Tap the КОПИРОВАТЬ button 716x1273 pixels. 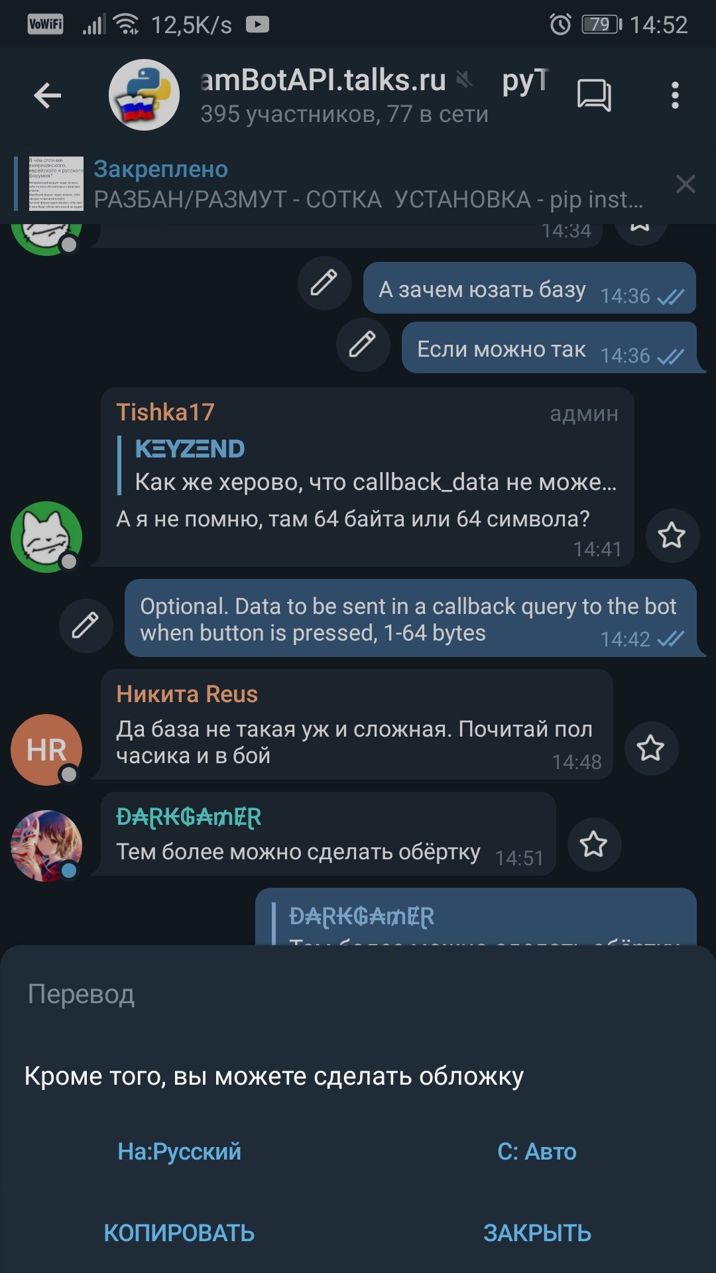pyautogui.click(x=179, y=1233)
